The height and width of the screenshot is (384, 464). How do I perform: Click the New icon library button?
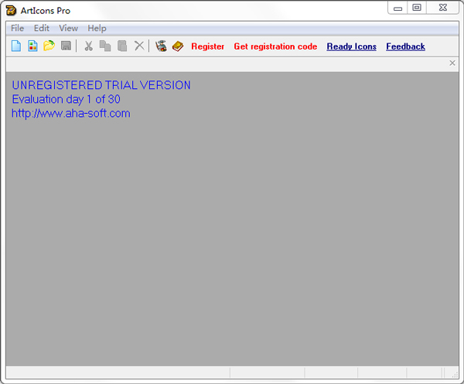pos(32,46)
